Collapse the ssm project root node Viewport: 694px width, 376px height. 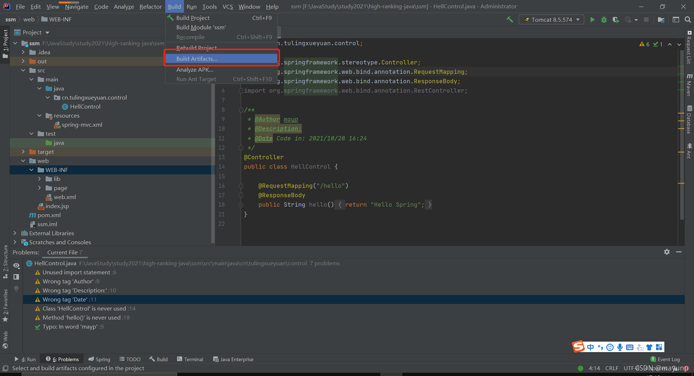point(15,43)
